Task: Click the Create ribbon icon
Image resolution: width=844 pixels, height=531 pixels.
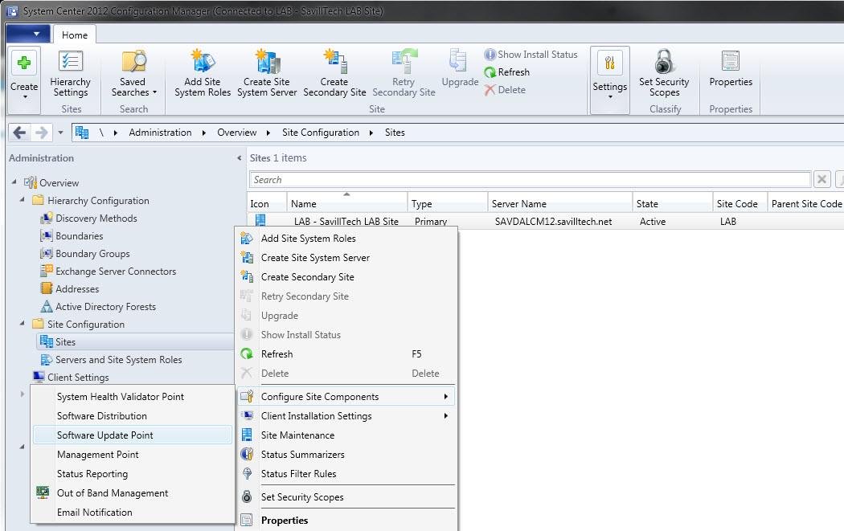Action: tap(23, 63)
